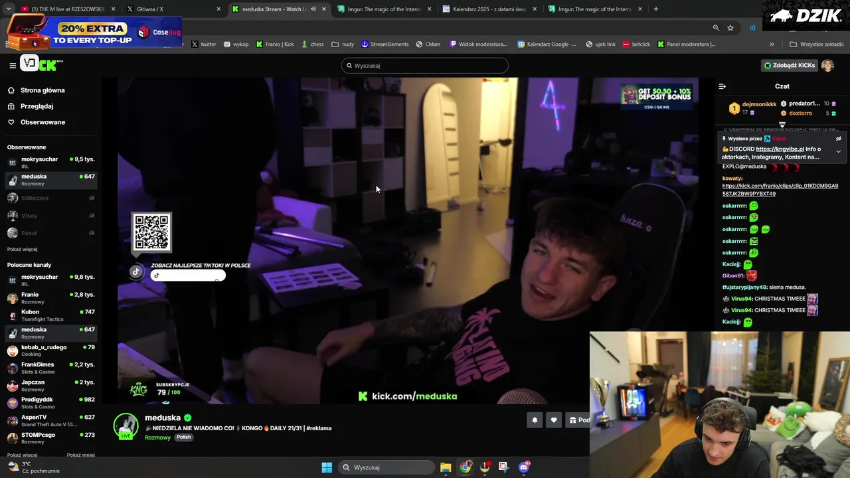Open the taskbar weather widget
Screen dimensions: 850x478
[x=33, y=467]
